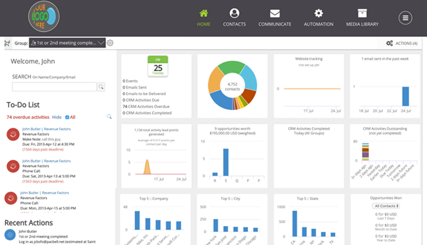Click the red icon for the Apr-13 Phone Call

pyautogui.click(x=13, y=166)
